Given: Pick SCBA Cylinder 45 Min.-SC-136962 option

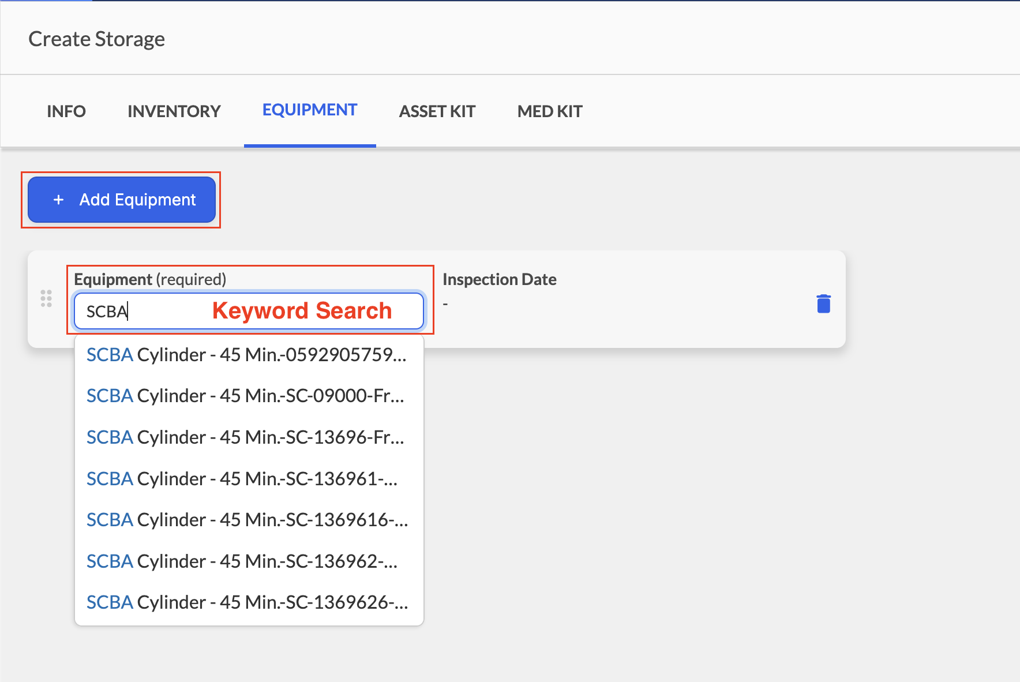Looking at the screenshot, I should point(249,561).
